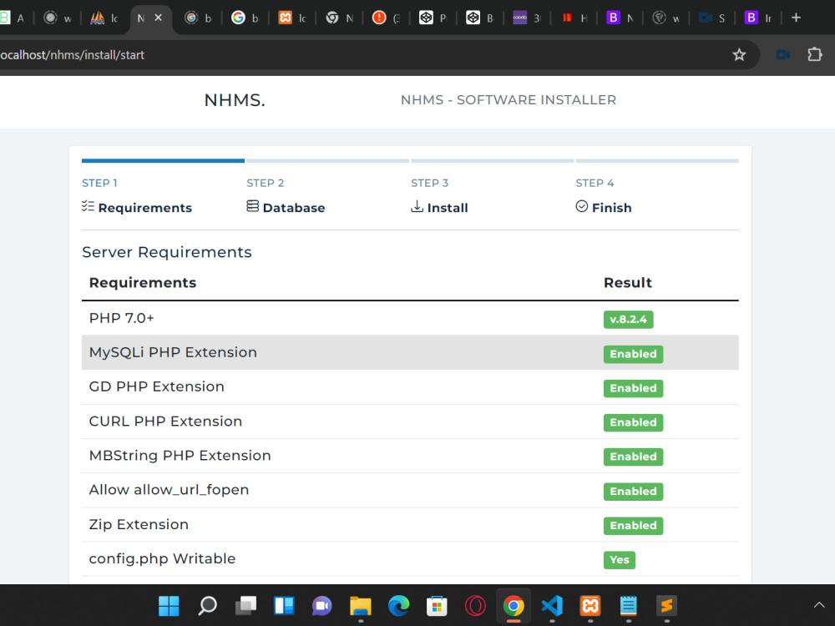Image resolution: width=835 pixels, height=626 pixels.
Task: Expand the system tray hidden icons chevron
Action: click(x=819, y=605)
